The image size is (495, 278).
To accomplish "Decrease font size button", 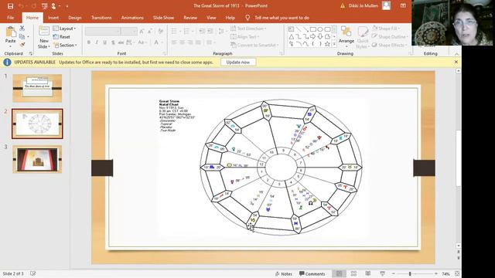I will pyautogui.click(x=150, y=31).
